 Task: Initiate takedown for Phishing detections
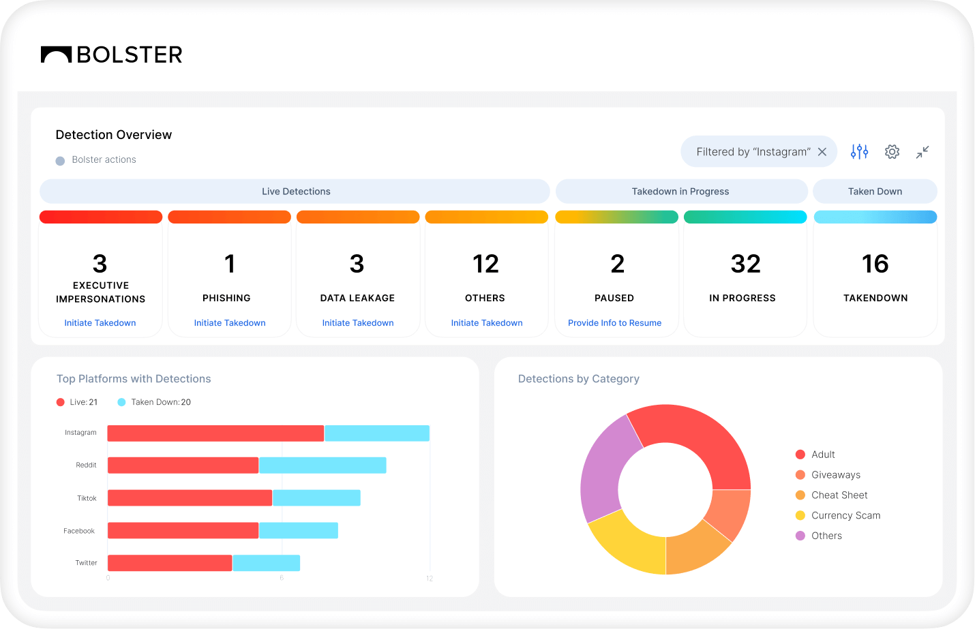coord(230,323)
